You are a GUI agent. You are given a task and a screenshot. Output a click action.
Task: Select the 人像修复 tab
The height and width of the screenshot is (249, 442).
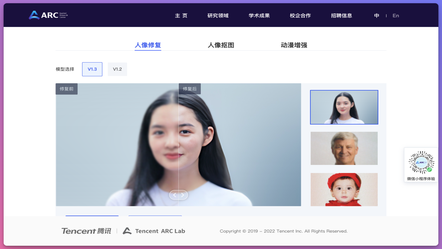pos(148,45)
